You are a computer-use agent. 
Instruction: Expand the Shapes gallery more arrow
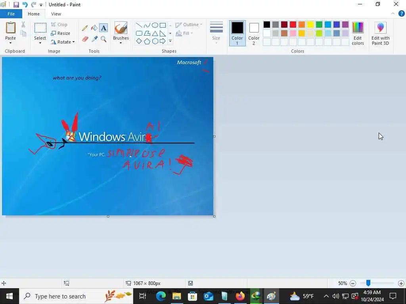(170, 41)
